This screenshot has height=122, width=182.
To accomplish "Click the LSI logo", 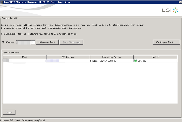I will [170, 10].
